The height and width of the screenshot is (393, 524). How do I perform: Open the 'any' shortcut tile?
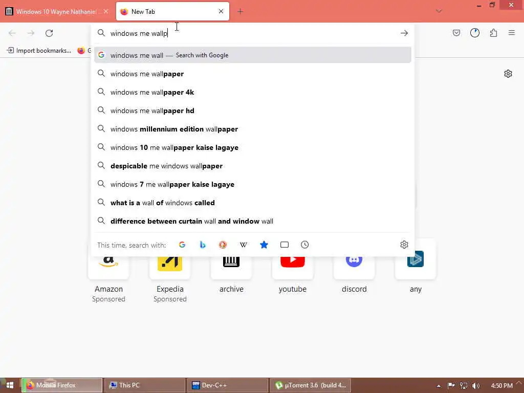click(416, 267)
